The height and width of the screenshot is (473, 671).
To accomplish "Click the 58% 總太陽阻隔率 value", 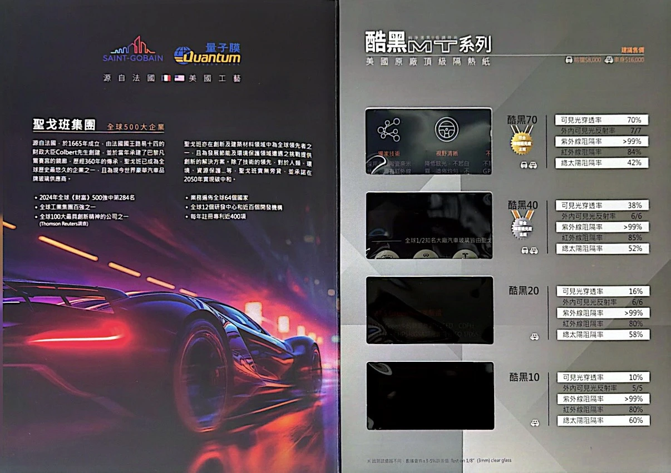I will coord(635,335).
